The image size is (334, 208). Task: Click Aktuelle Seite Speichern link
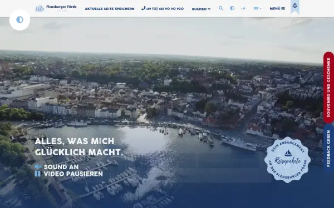[110, 9]
